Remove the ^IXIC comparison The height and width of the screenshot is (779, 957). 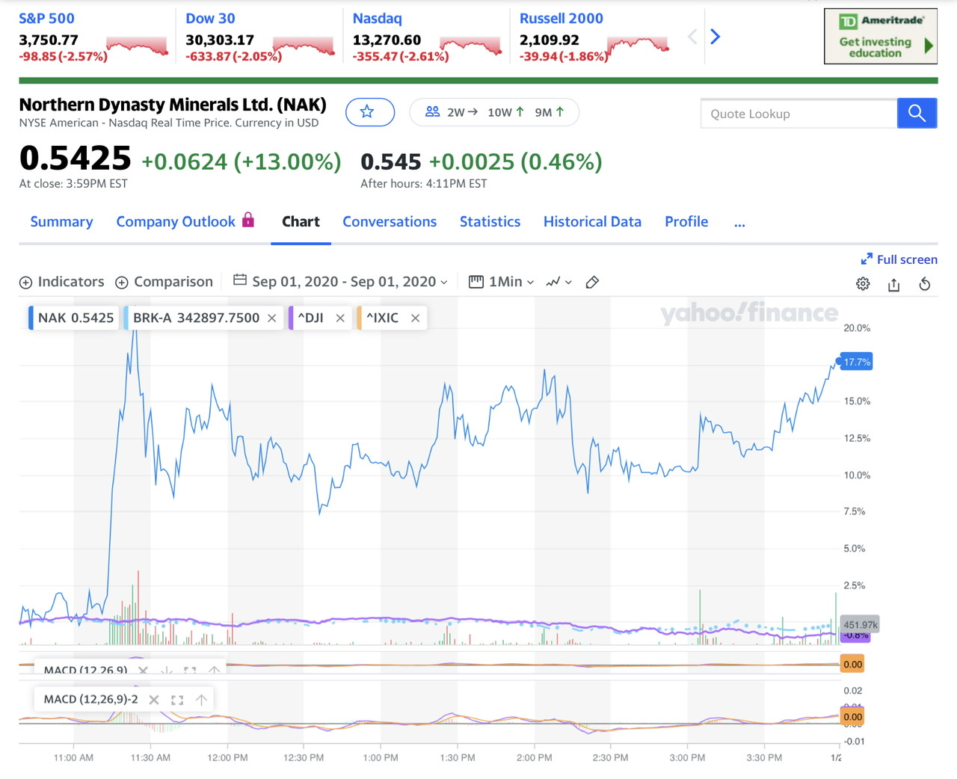pyautogui.click(x=415, y=318)
